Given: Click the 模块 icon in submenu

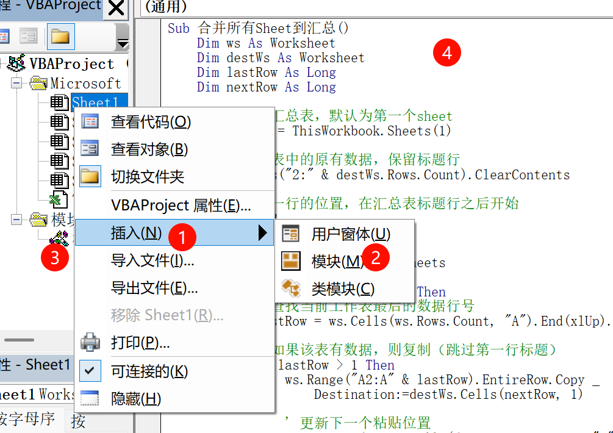Looking at the screenshot, I should pos(291,261).
